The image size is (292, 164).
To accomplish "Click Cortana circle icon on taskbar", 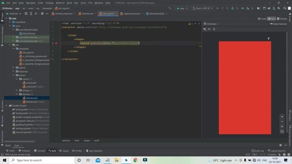I will 79,160.
